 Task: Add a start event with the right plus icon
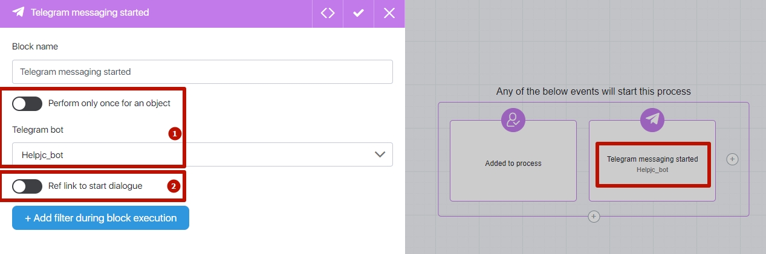point(732,159)
